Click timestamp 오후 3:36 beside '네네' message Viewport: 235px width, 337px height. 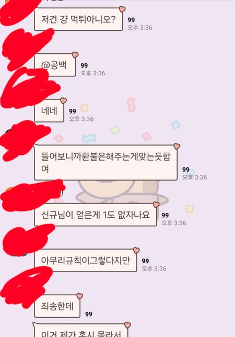(x=81, y=119)
